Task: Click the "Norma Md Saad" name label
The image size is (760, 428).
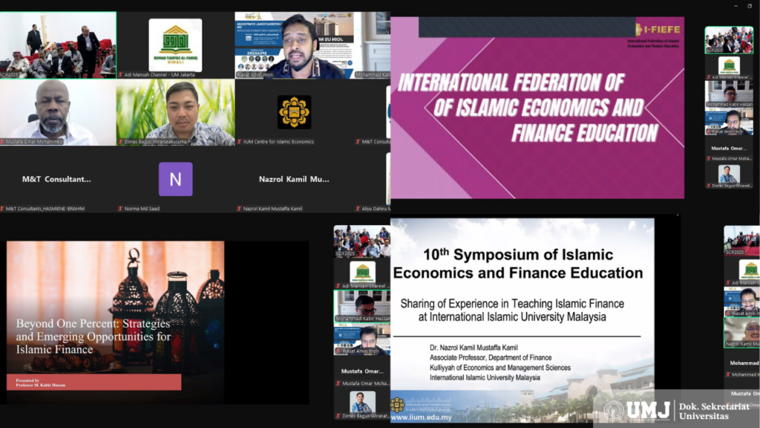Action: pos(142,209)
